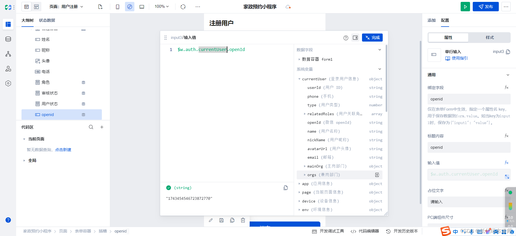Copy the expression result value
516x236 pixels.
(286, 188)
